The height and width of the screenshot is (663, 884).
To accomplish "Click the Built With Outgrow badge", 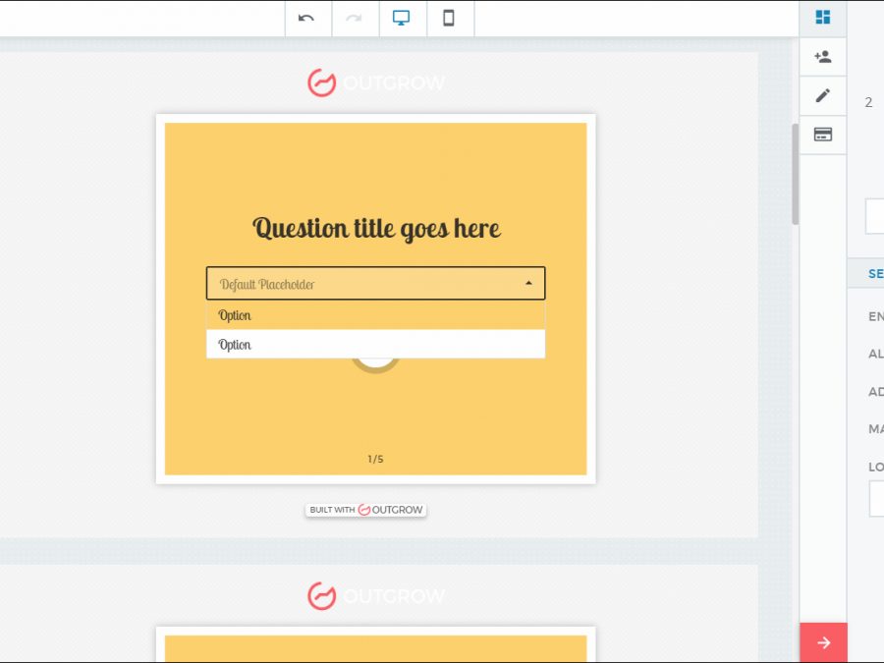I will click(x=365, y=510).
